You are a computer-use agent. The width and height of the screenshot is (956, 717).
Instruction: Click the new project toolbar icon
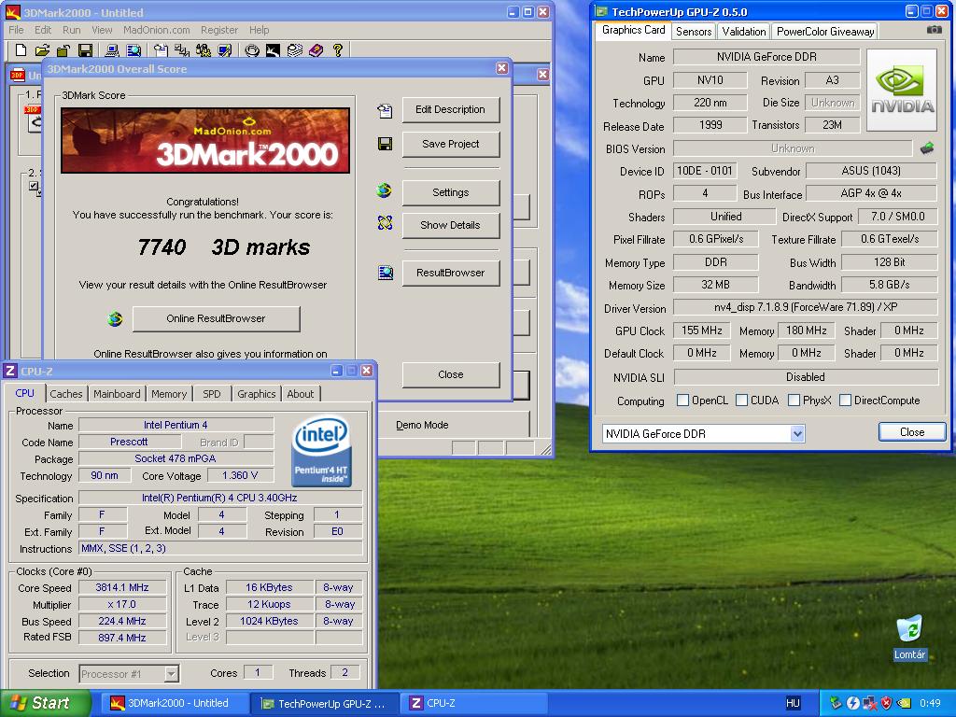click(x=21, y=50)
